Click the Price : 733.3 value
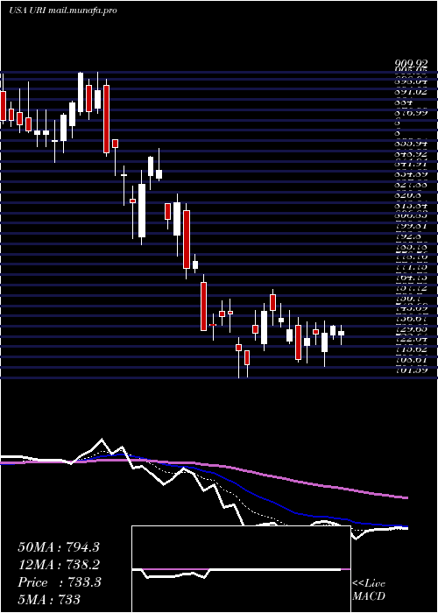The width and height of the screenshot is (438, 613). [x=60, y=582]
